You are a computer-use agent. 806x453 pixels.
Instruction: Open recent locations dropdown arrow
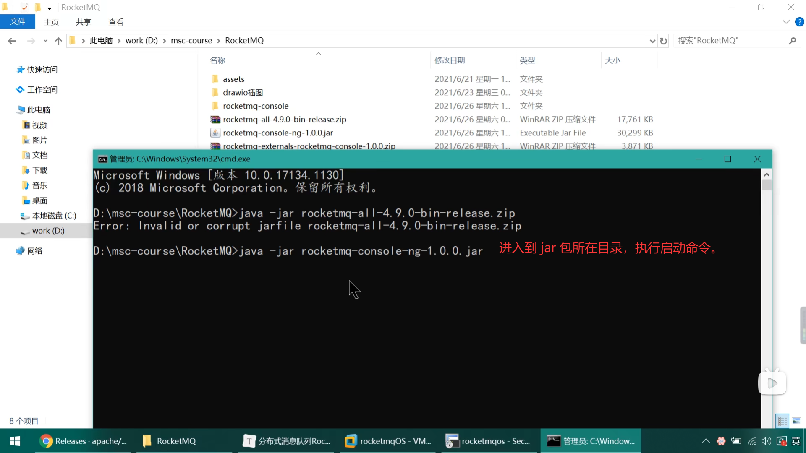point(45,41)
